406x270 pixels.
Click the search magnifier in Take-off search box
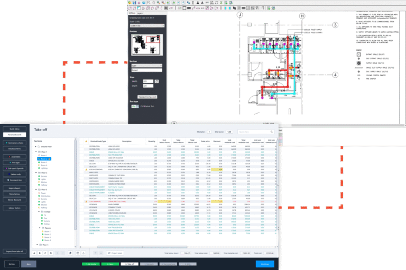click(x=272, y=132)
